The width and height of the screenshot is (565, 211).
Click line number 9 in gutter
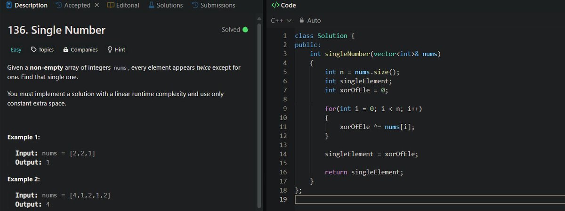coord(285,109)
